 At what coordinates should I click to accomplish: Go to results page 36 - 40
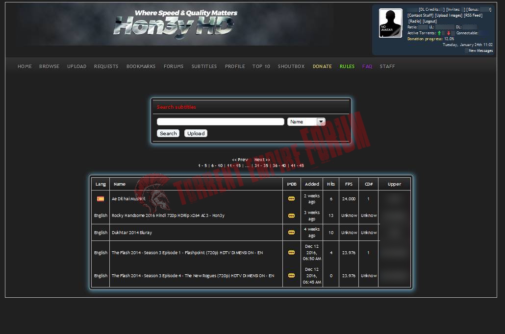tap(279, 166)
